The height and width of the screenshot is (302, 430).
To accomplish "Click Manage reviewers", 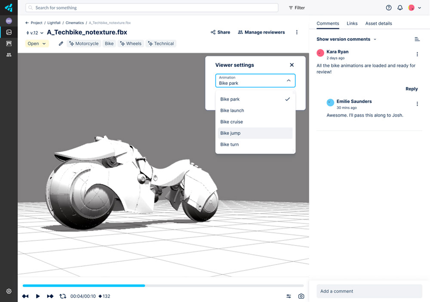I will [261, 32].
